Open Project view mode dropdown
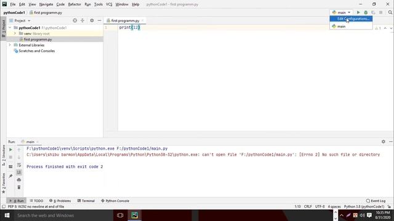 20,20
